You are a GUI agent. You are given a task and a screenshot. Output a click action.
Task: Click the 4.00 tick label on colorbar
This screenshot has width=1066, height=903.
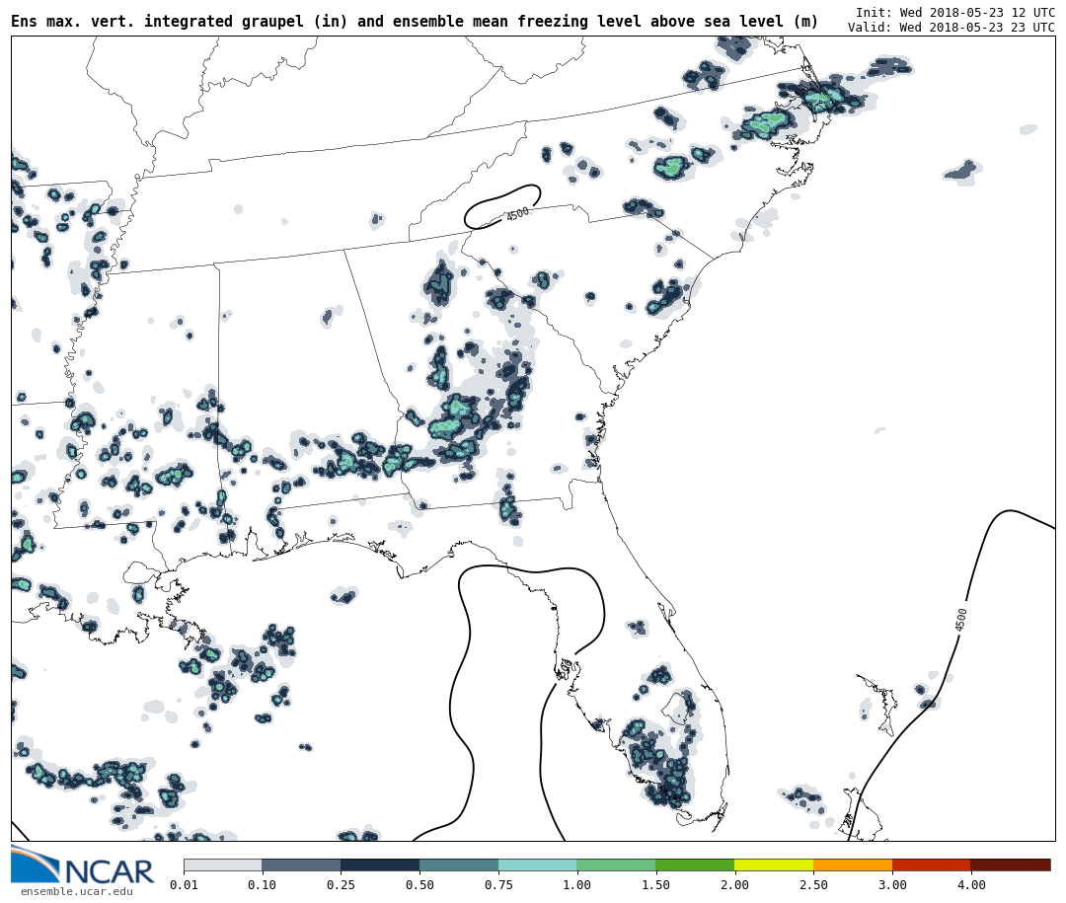pos(970,885)
